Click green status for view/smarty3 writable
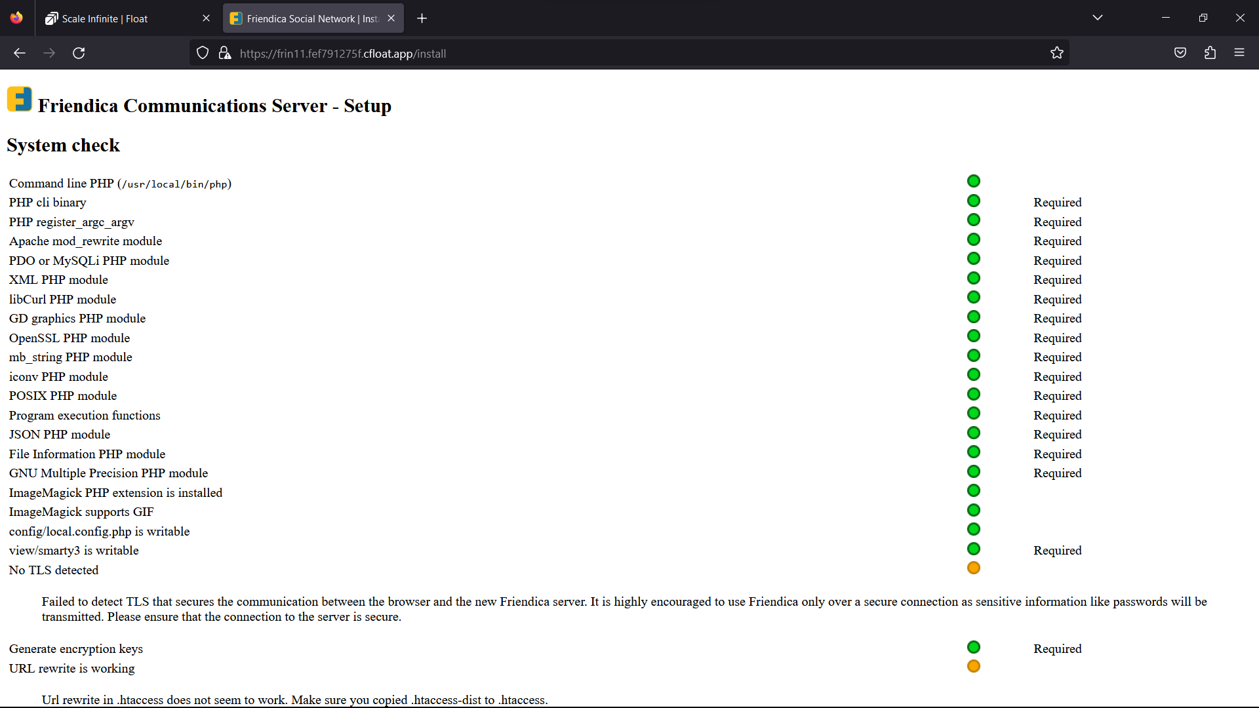 point(974,549)
